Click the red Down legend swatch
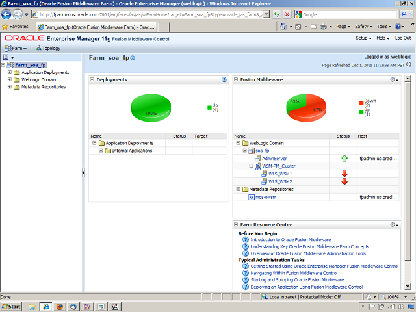416x312 pixels. click(361, 103)
